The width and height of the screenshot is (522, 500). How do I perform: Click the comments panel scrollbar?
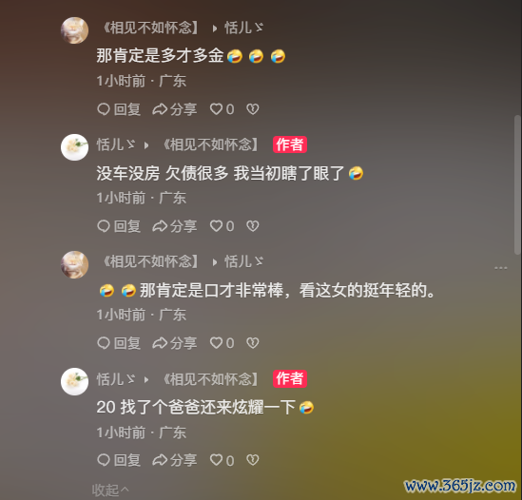tap(517, 184)
